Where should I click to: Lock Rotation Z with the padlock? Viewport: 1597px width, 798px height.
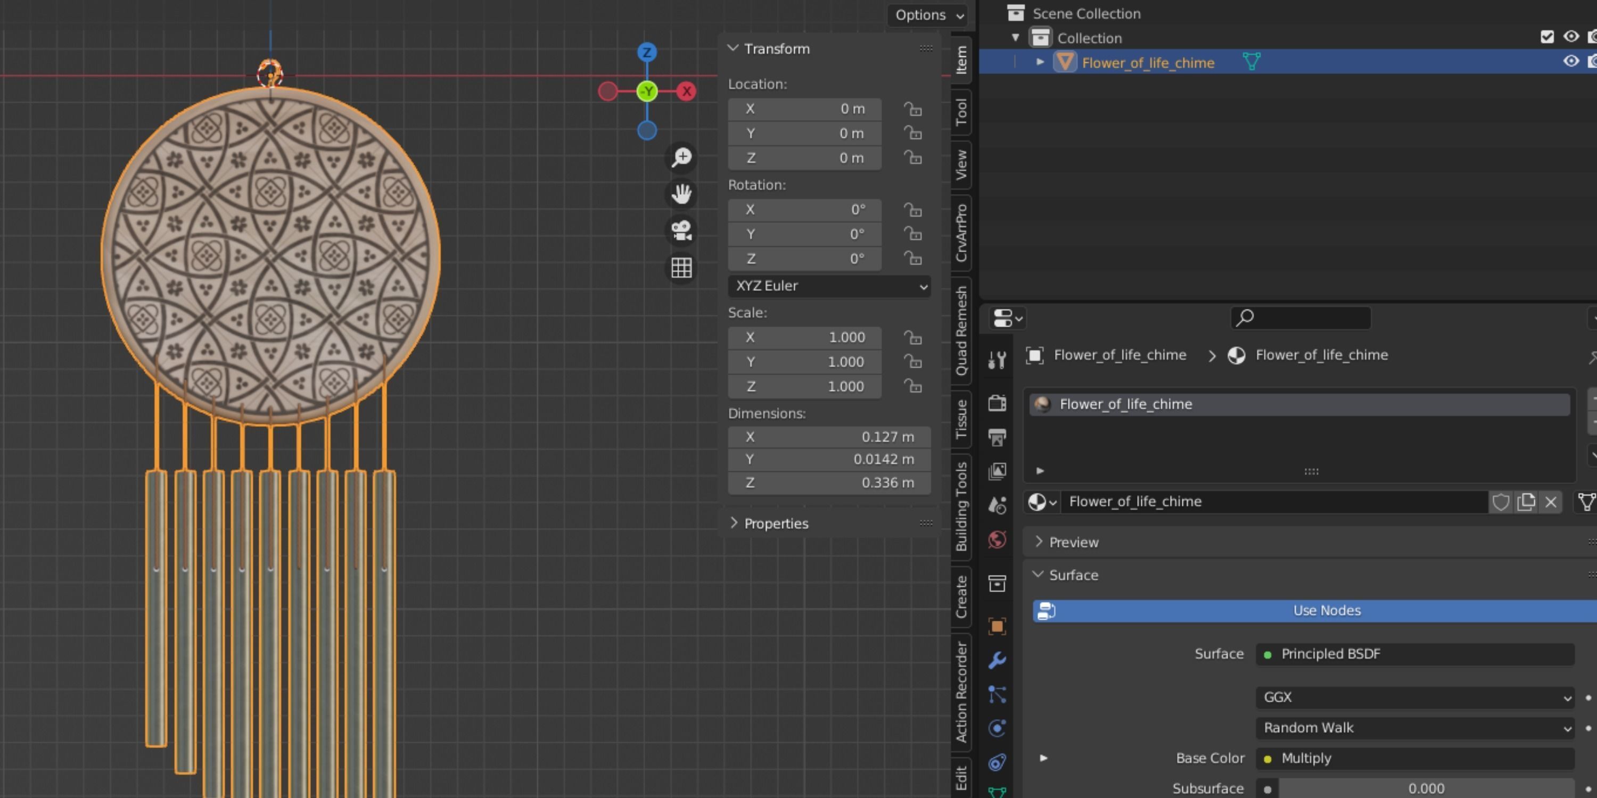point(912,259)
